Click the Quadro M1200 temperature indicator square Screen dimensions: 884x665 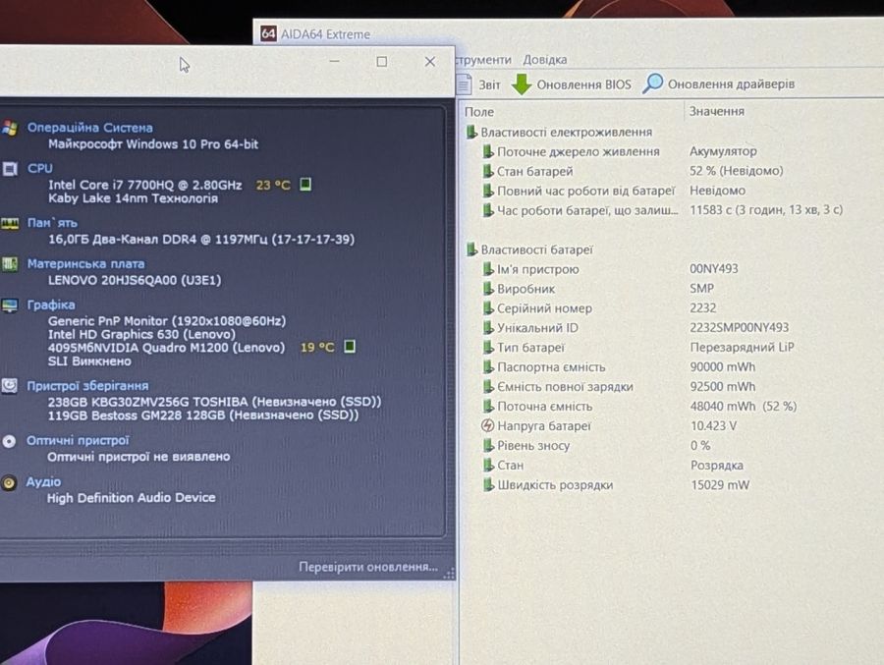(x=350, y=346)
